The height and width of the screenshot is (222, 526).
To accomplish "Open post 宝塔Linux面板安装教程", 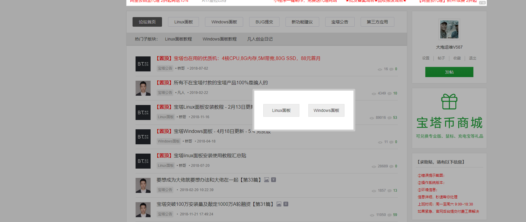I will (x=205, y=107).
